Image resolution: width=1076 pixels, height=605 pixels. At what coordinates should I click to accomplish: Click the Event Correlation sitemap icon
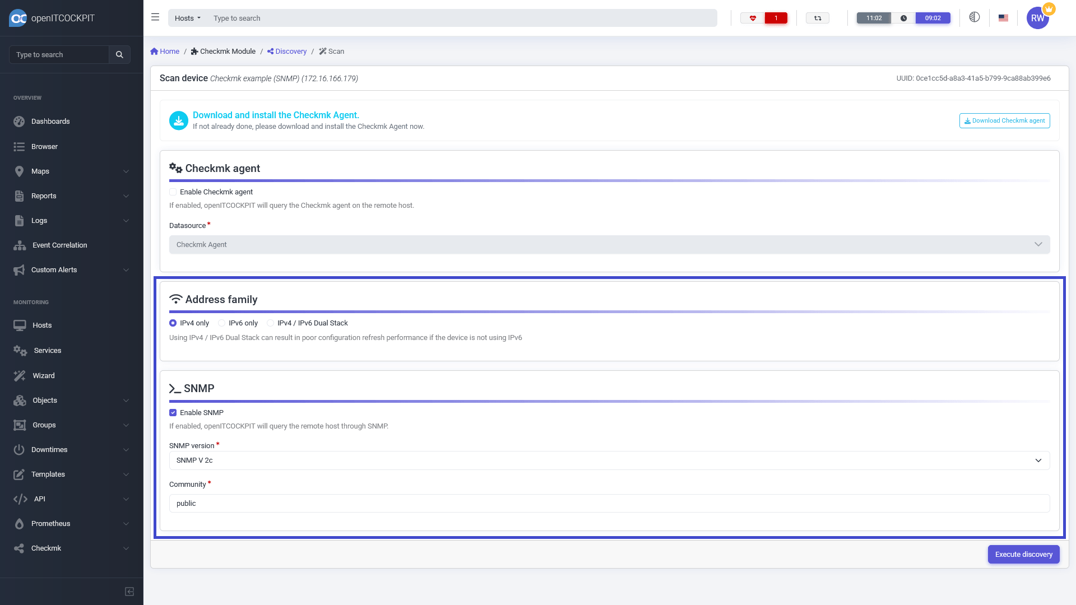pyautogui.click(x=20, y=245)
